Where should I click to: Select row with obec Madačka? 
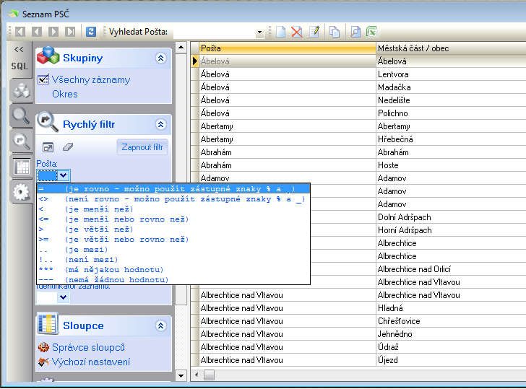(362, 87)
